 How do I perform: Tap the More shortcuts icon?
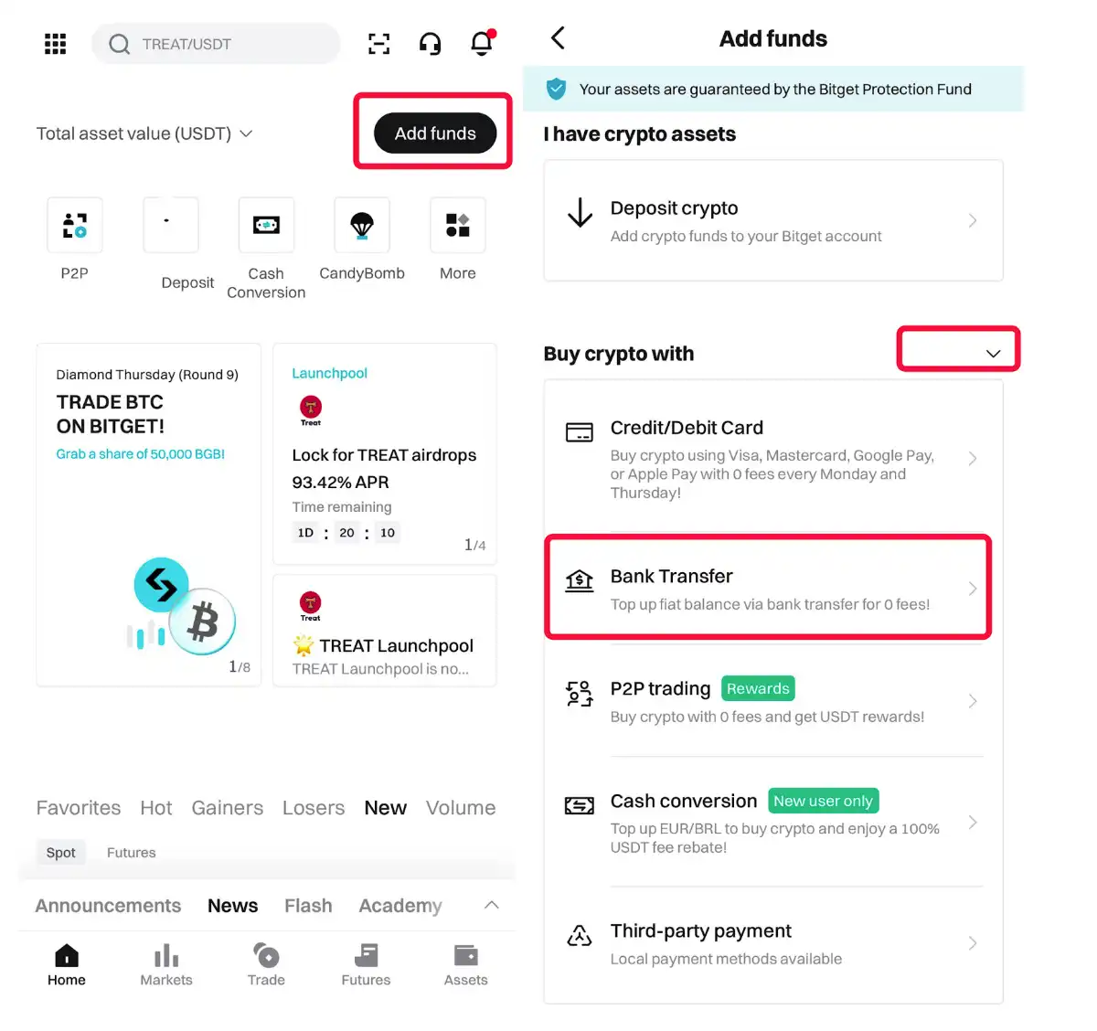[457, 225]
